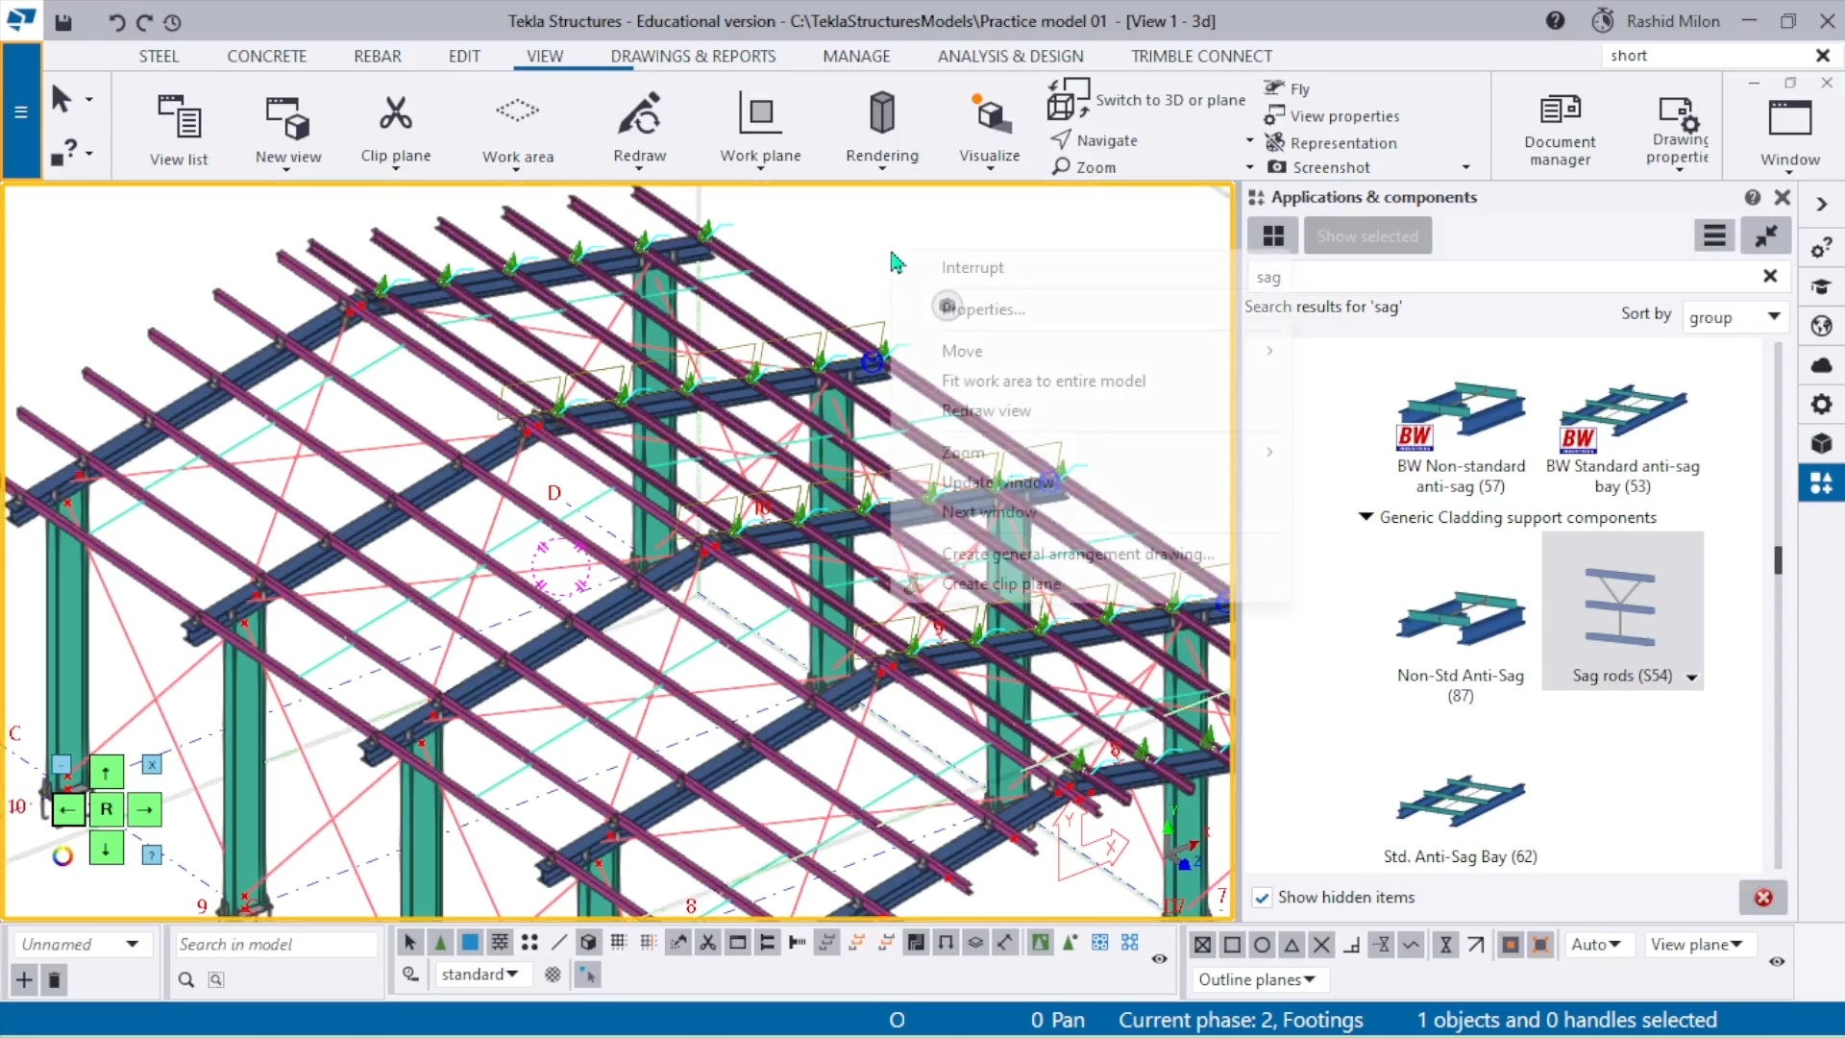Open the Sag rods (S54) dropdown arrow

point(1692,678)
